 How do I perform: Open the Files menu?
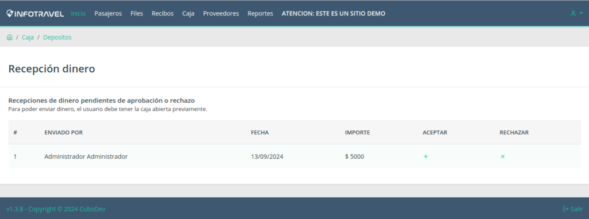(x=137, y=14)
